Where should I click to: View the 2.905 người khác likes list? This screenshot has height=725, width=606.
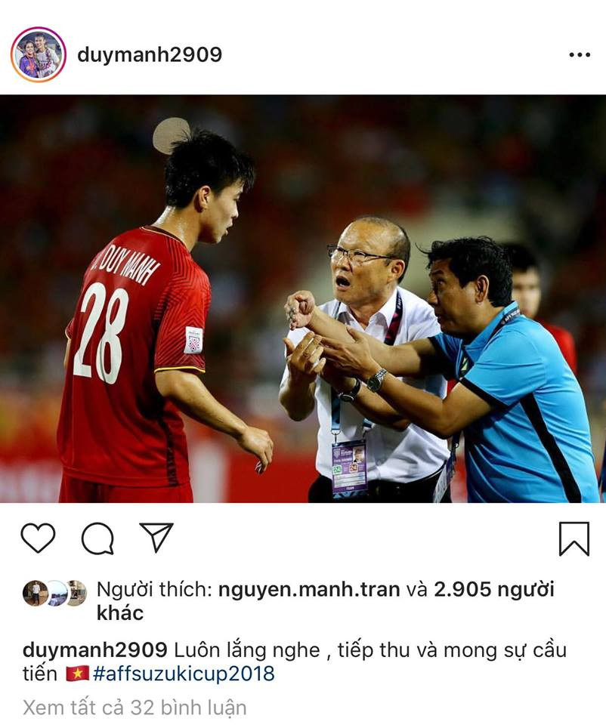[x=325, y=601]
